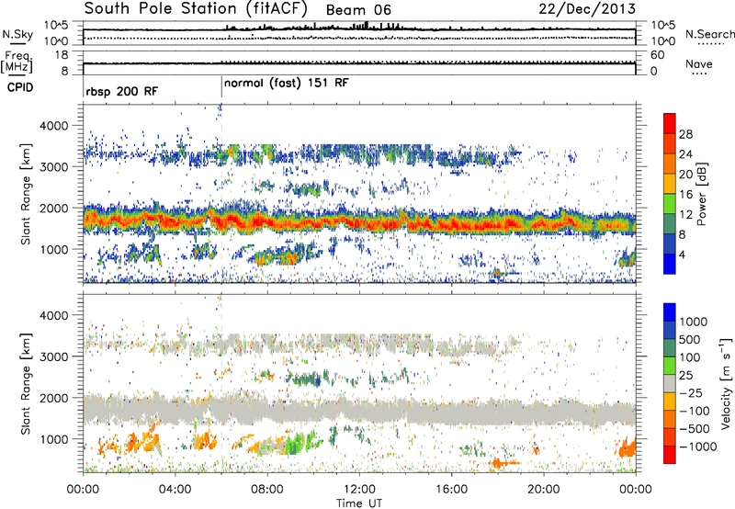Click the '500' tick on Velocity scale

(x=692, y=339)
